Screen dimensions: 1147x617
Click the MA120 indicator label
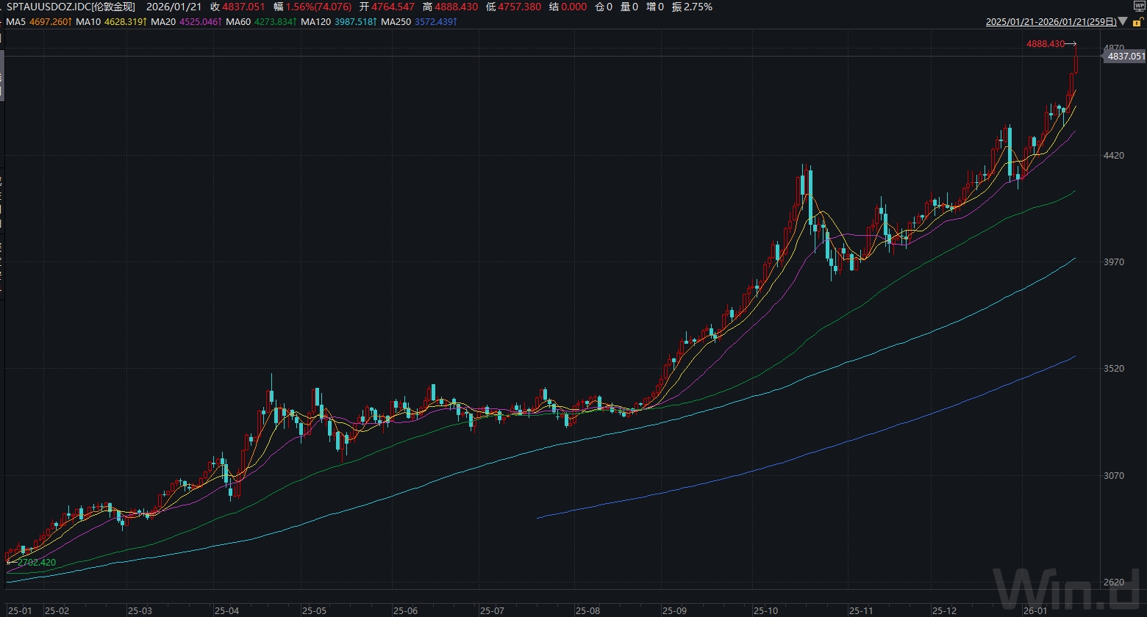(318, 22)
